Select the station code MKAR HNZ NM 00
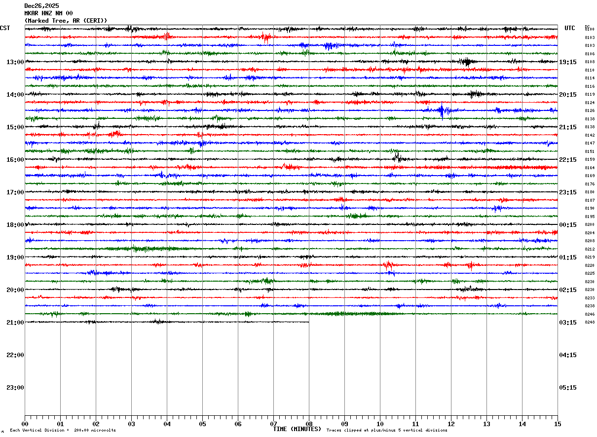 click(x=48, y=13)
